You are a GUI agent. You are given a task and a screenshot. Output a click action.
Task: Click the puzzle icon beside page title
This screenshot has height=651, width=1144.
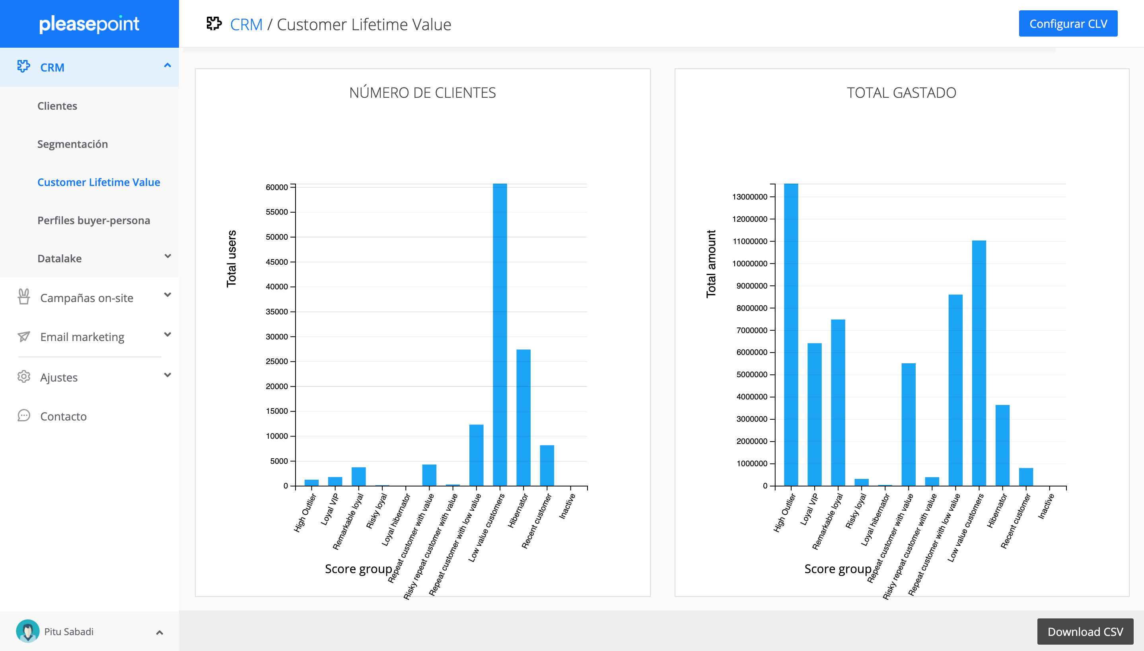(214, 24)
